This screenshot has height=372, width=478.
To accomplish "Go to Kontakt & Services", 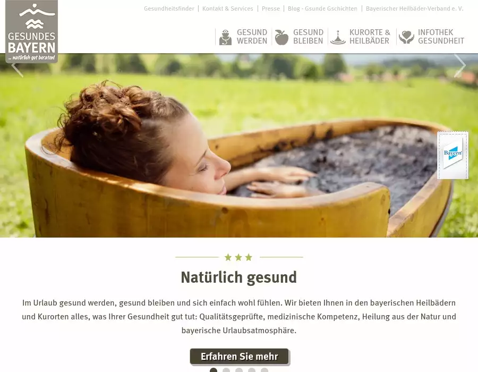I will [228, 9].
